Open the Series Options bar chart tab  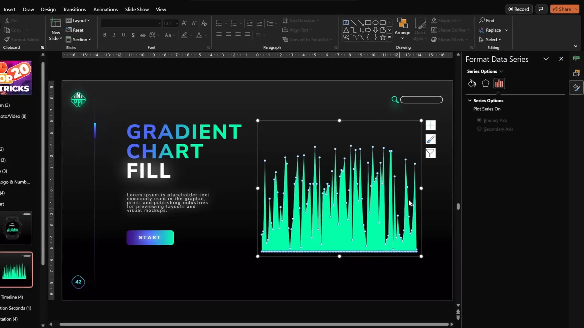499,84
